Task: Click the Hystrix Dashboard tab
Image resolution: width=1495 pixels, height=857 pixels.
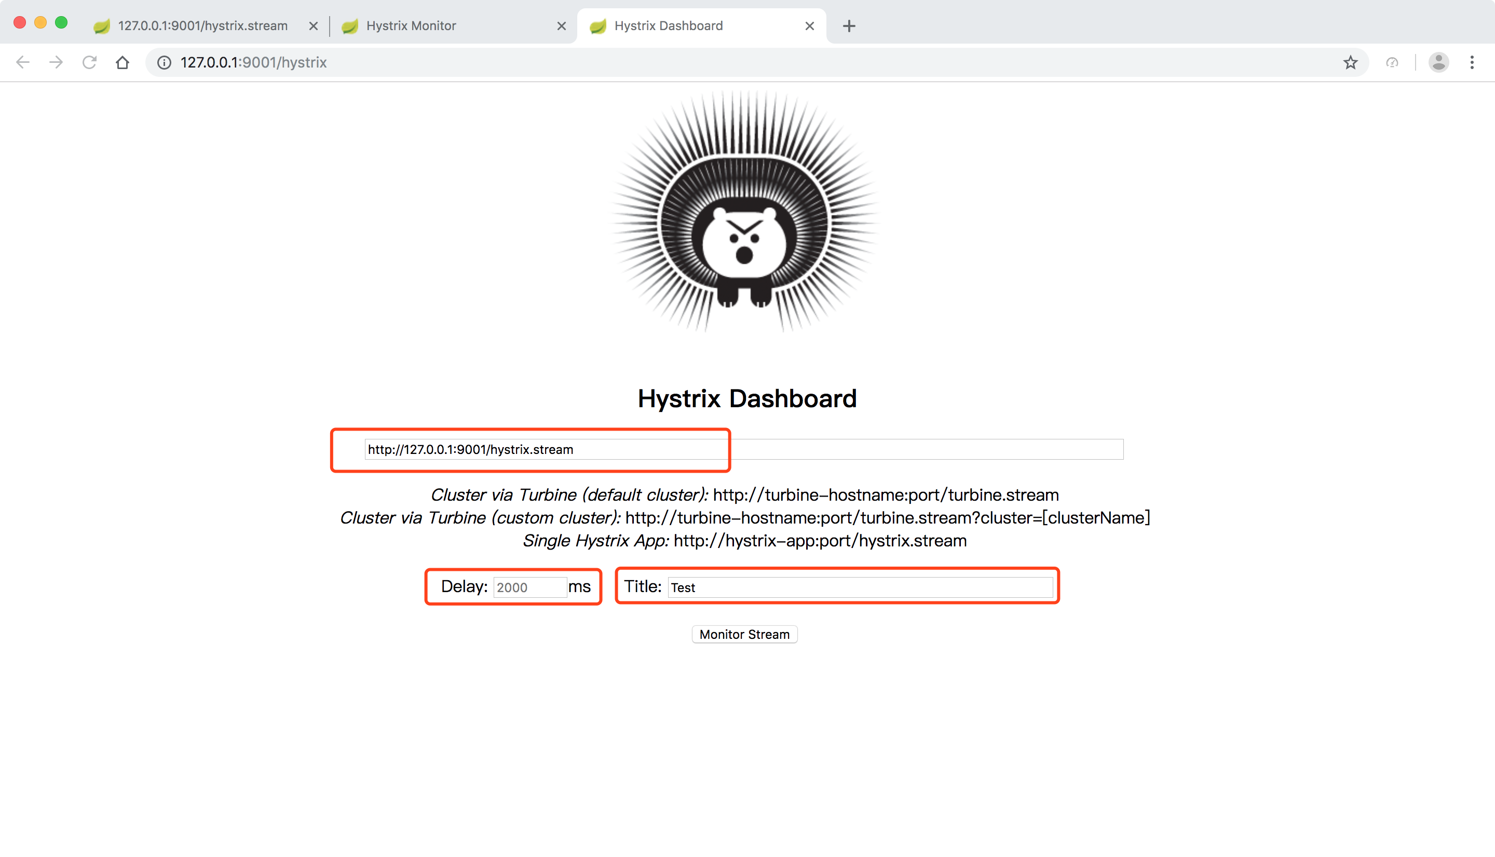Action: (701, 25)
